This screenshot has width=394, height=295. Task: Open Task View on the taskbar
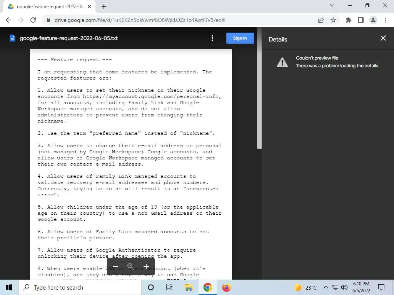[x=169, y=287]
